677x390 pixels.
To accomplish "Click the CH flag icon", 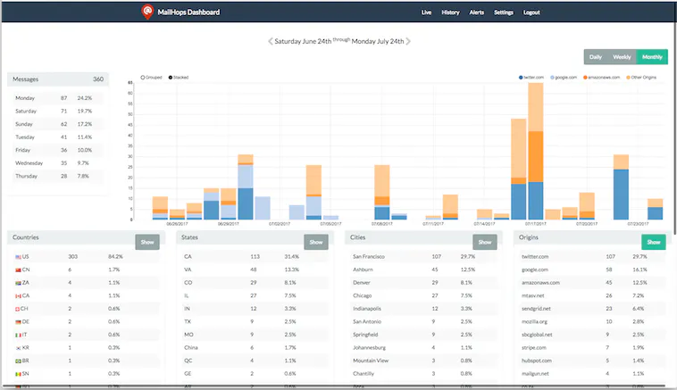I will (18, 309).
